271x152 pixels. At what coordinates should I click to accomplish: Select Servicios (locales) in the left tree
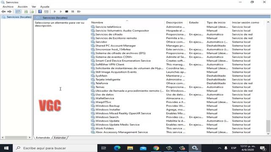(x=19, y=17)
